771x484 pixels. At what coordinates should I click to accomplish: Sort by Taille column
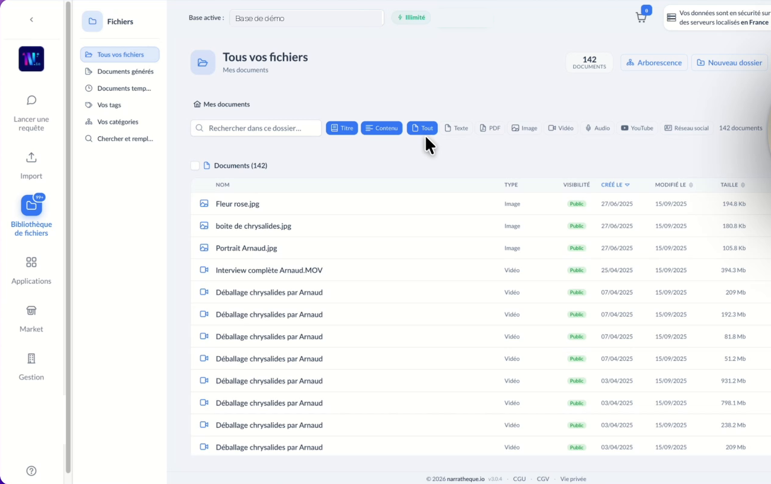(x=732, y=185)
